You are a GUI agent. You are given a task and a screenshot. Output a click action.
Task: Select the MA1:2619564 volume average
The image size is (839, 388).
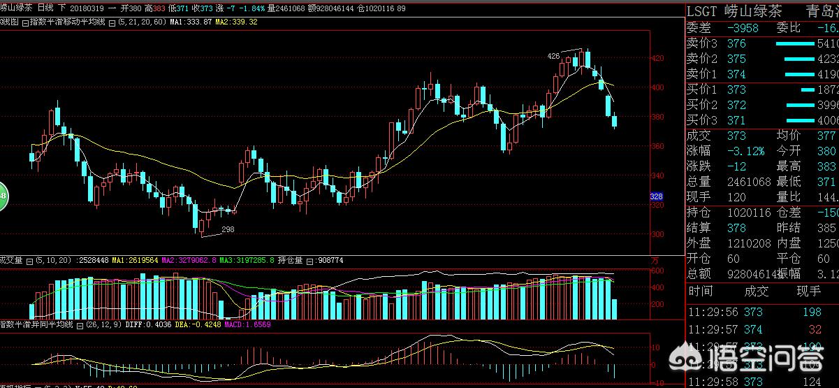135,260
